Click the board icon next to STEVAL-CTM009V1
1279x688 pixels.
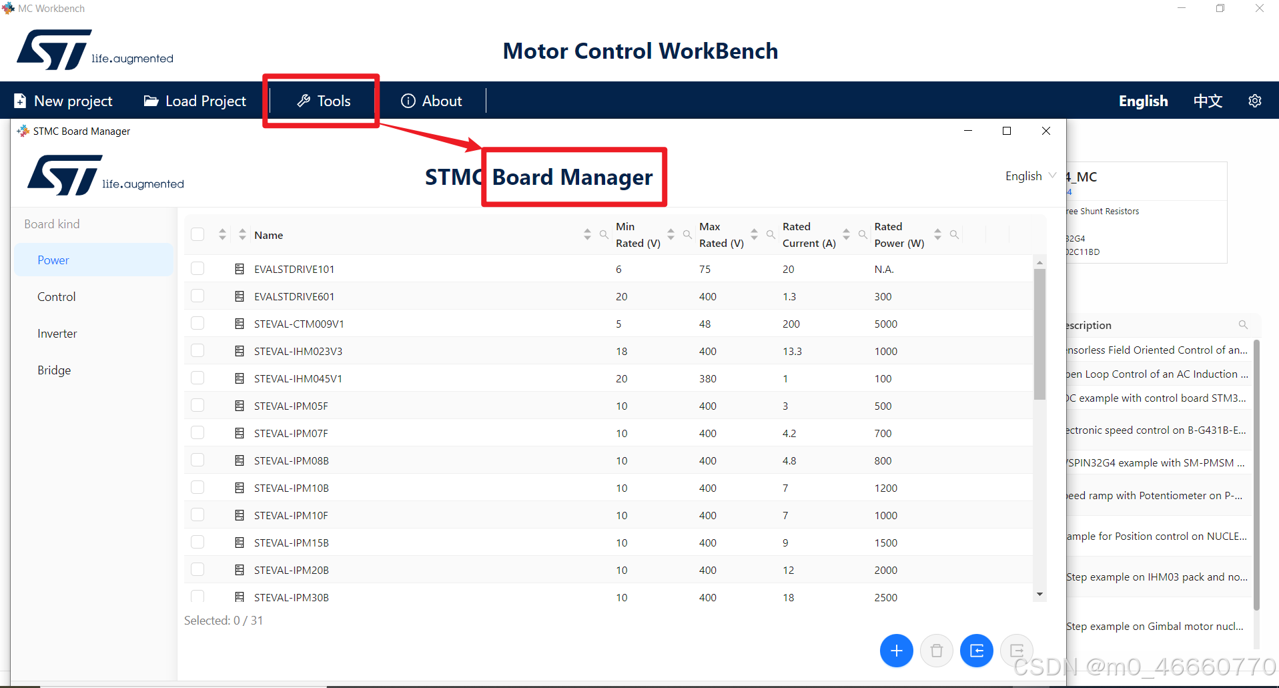coord(240,324)
